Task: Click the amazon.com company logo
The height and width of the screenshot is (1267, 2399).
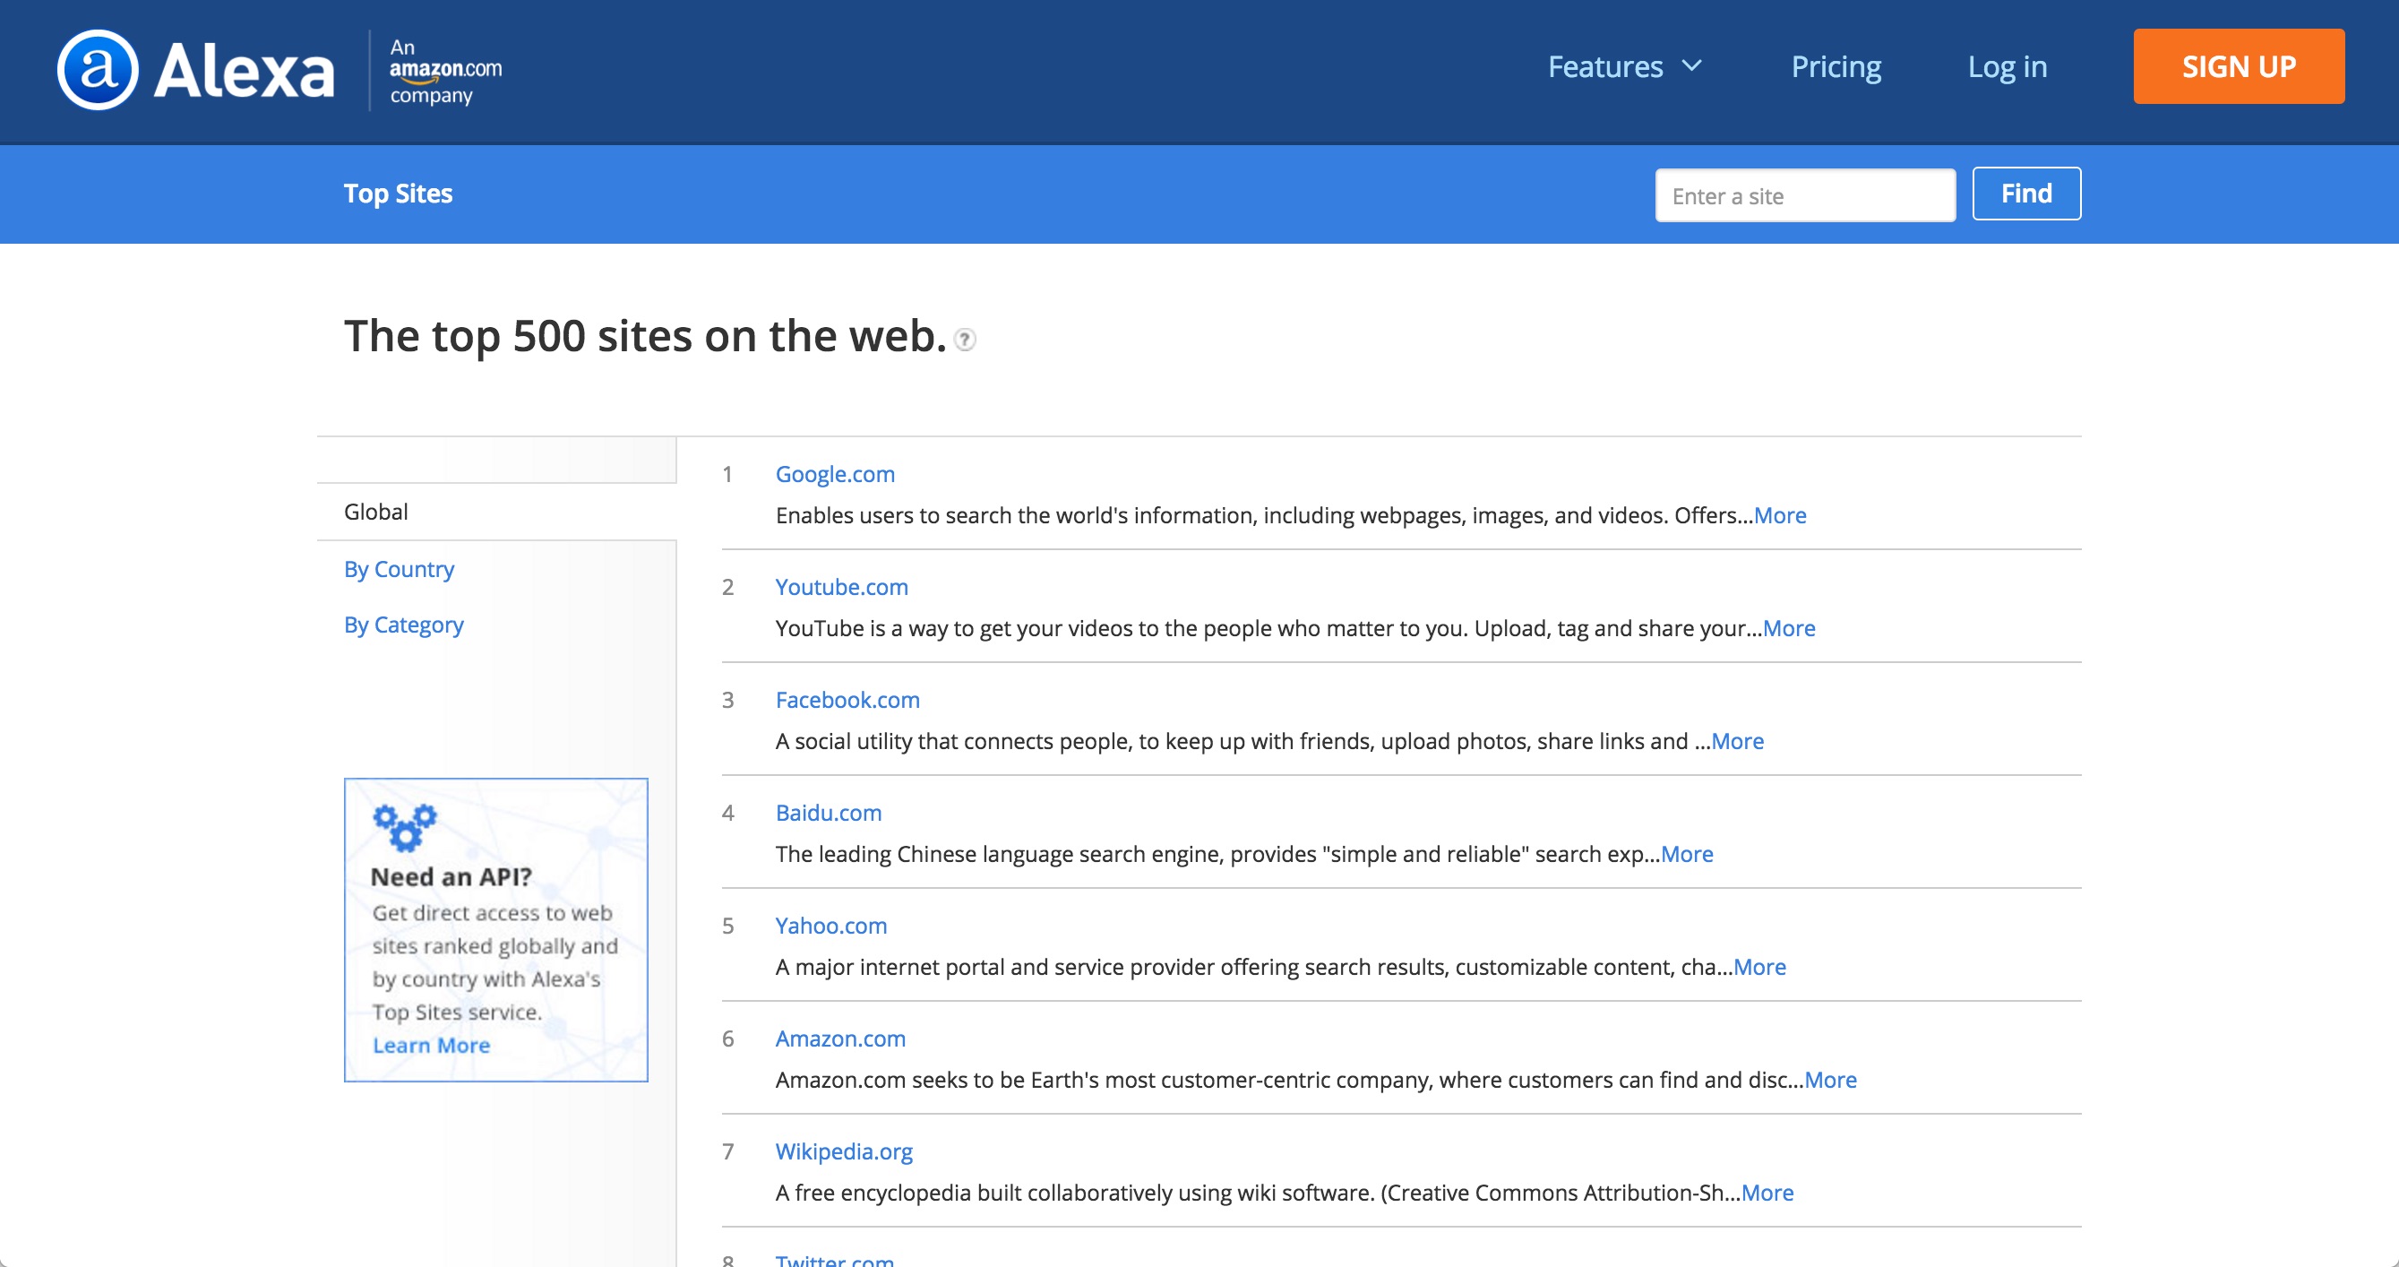Action: click(444, 71)
